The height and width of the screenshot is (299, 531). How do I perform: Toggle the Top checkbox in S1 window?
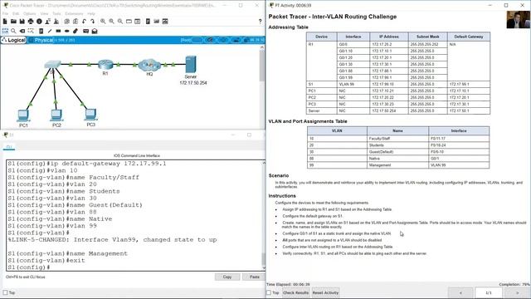[5, 292]
